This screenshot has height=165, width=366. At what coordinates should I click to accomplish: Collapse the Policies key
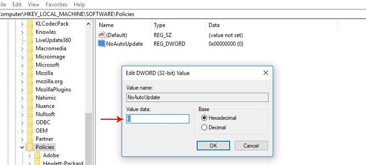(x=22, y=147)
